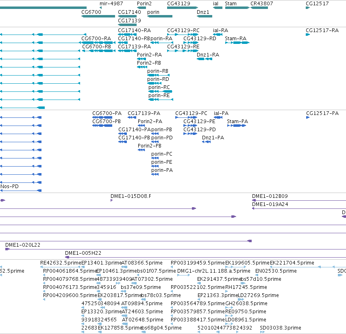Viewport: 346px width, 334px height.
Task: Click transcript CG6700-RB
Action: [99, 51]
